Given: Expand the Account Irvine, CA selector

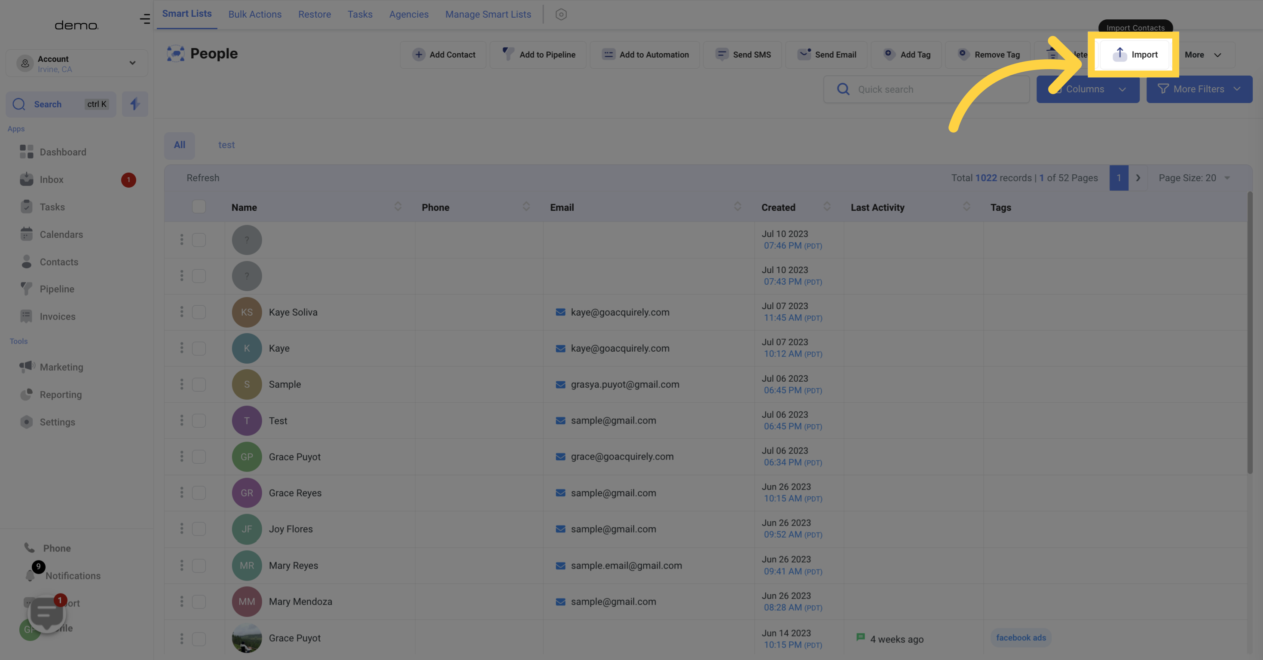Looking at the screenshot, I should tap(76, 63).
